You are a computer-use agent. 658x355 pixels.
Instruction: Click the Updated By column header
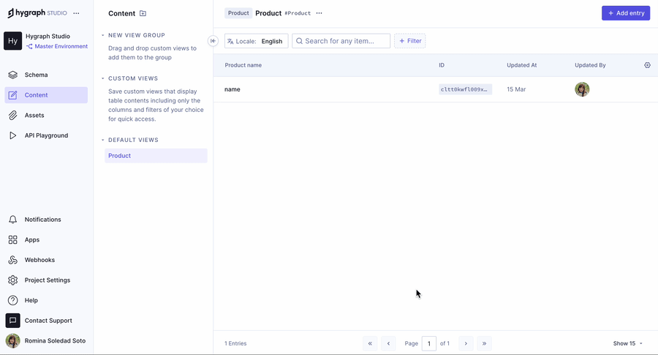click(x=590, y=65)
